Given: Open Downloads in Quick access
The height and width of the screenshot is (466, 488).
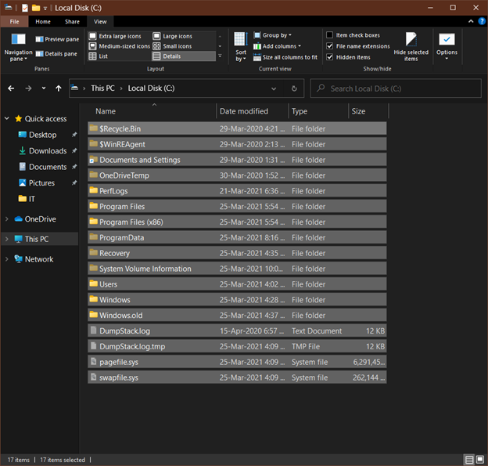Looking at the screenshot, I should coord(48,151).
